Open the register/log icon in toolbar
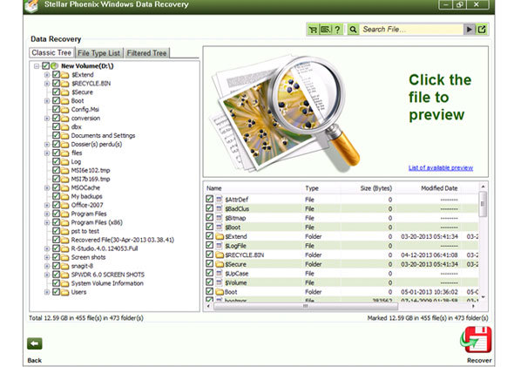 click(x=326, y=30)
